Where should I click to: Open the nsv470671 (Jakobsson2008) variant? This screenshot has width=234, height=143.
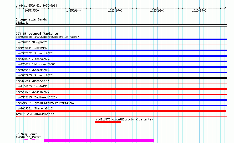coord(35,64)
